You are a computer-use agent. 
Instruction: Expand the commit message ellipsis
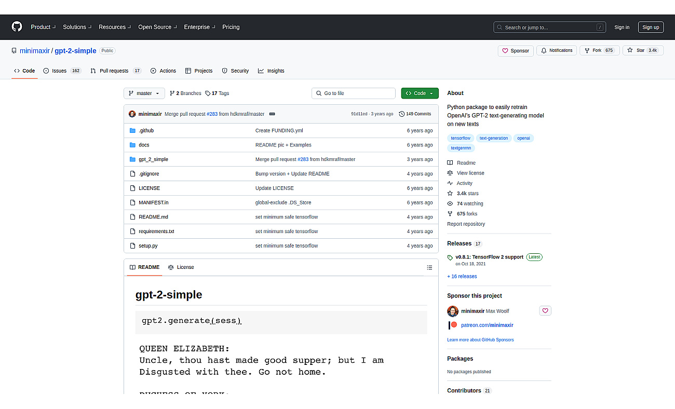(x=272, y=114)
